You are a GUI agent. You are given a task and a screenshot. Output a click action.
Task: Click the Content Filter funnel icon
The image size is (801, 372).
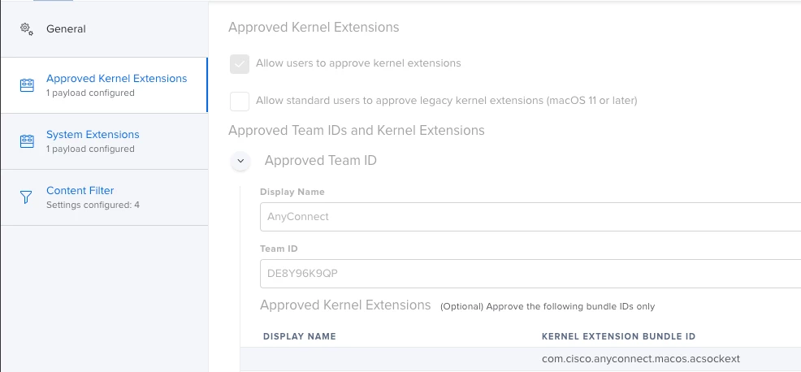[x=26, y=197]
